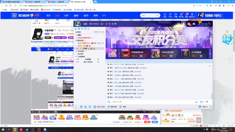Image resolution: width=235 pixels, height=132 pixels.
Task: Toggle the microphone icon in YY bottom bar
Action: [x=85, y=107]
